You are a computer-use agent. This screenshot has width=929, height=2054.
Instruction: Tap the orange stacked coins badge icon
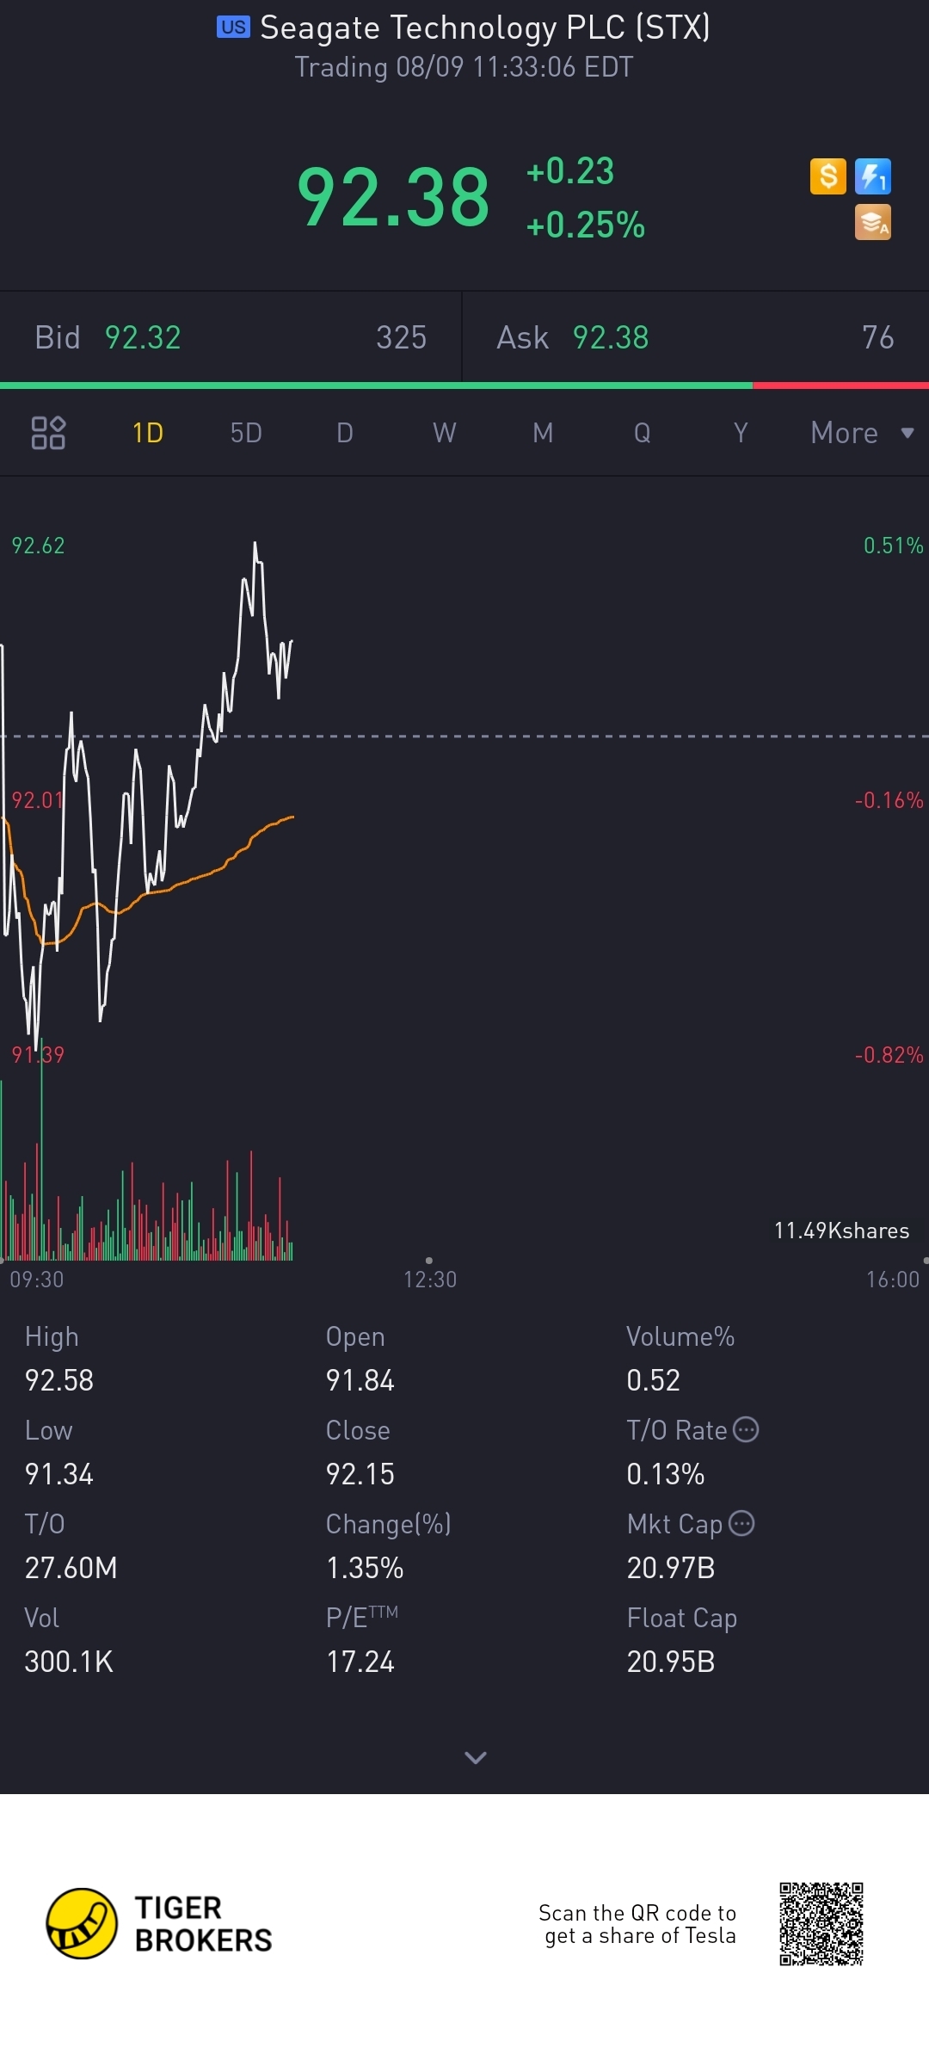coord(872,222)
